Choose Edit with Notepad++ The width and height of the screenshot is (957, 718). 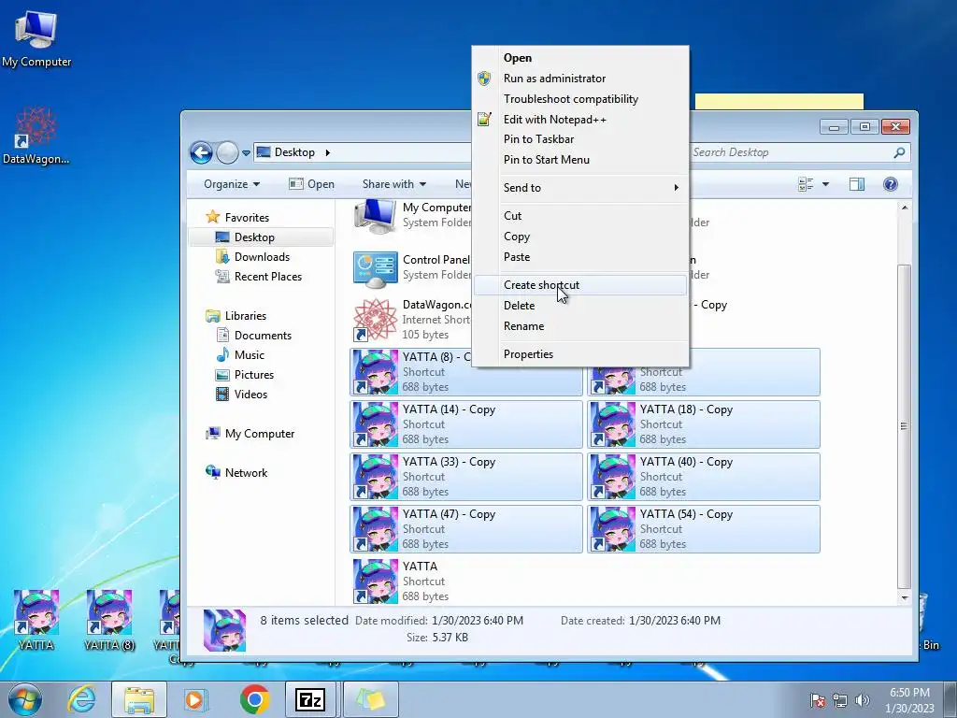(x=580, y=120)
